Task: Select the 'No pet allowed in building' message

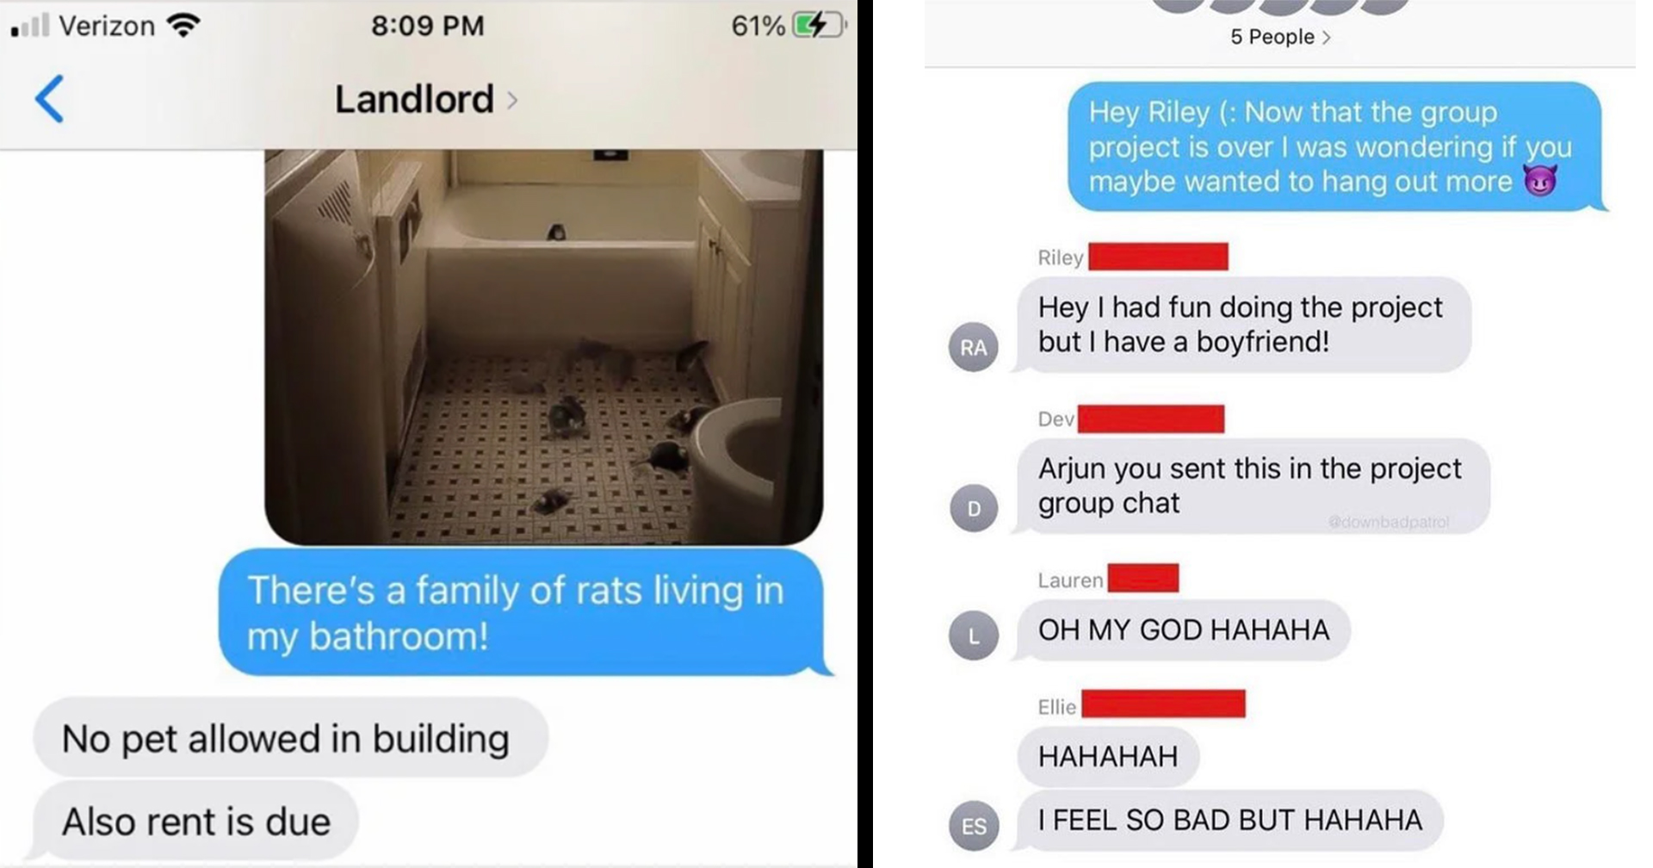Action: [x=290, y=738]
